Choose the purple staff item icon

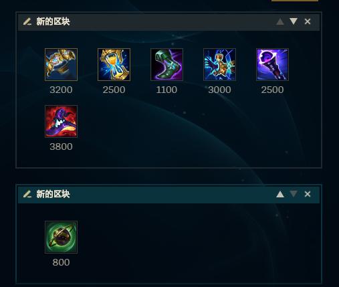272,64
